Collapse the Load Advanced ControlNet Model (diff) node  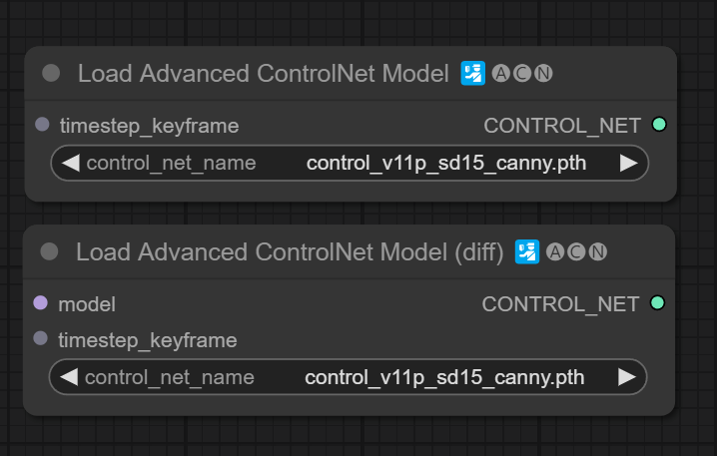50,252
